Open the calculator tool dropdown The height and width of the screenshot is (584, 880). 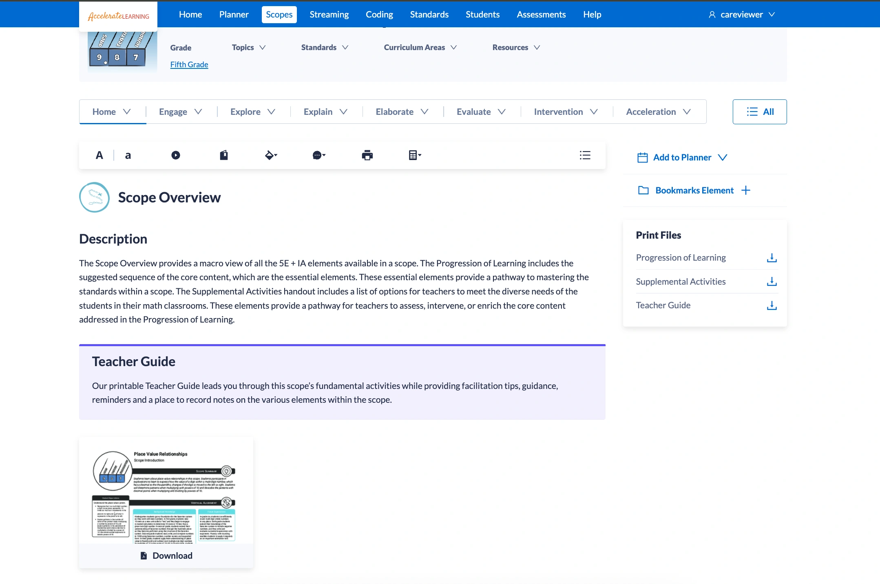pyautogui.click(x=415, y=155)
